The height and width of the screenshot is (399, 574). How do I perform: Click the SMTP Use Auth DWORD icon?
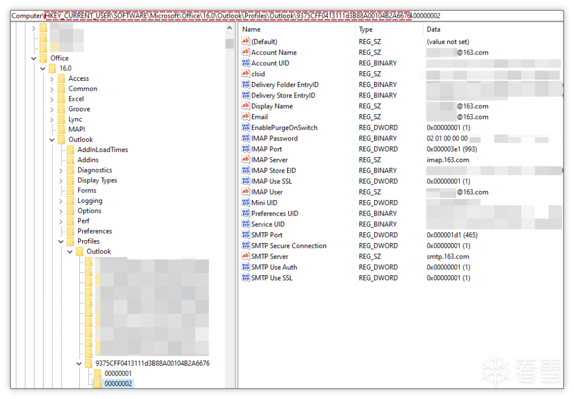click(x=245, y=267)
